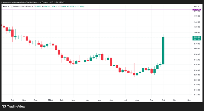Click the open value O0.3637
This screenshot has width=204, height=111.
pyautogui.click(x=38, y=6)
